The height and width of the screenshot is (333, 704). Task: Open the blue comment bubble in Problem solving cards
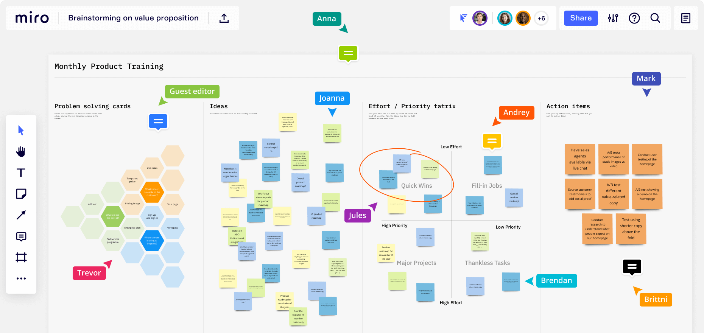[158, 122]
